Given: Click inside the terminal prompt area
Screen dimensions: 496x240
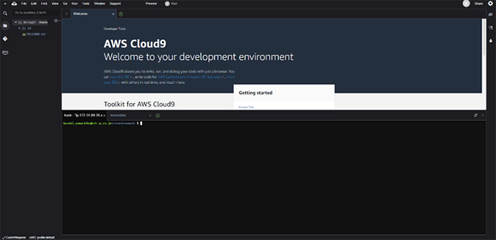Looking at the screenshot, I should click(x=274, y=177).
